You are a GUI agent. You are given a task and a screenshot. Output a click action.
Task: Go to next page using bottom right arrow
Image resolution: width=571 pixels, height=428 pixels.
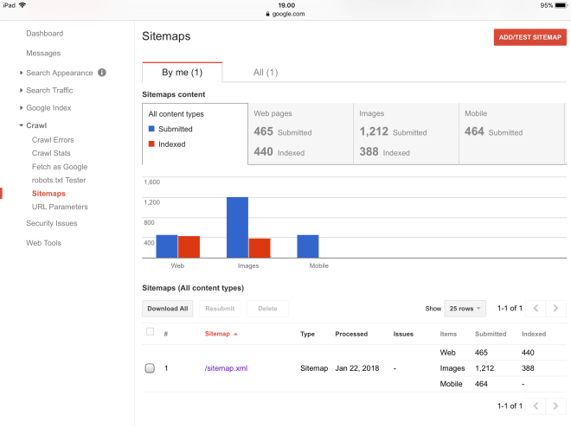pyautogui.click(x=556, y=406)
